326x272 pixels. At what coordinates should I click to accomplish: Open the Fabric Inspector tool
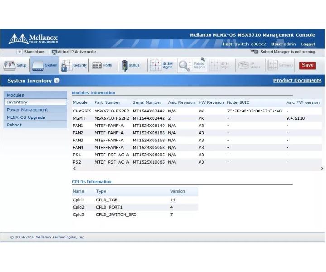[x=192, y=66]
